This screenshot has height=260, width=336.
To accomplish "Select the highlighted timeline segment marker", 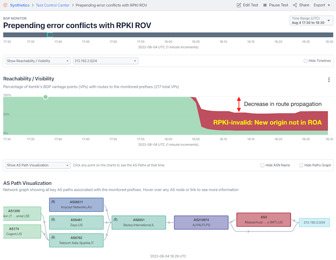I will click(50, 35).
